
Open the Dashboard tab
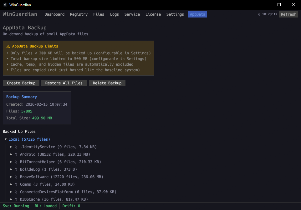(54, 14)
